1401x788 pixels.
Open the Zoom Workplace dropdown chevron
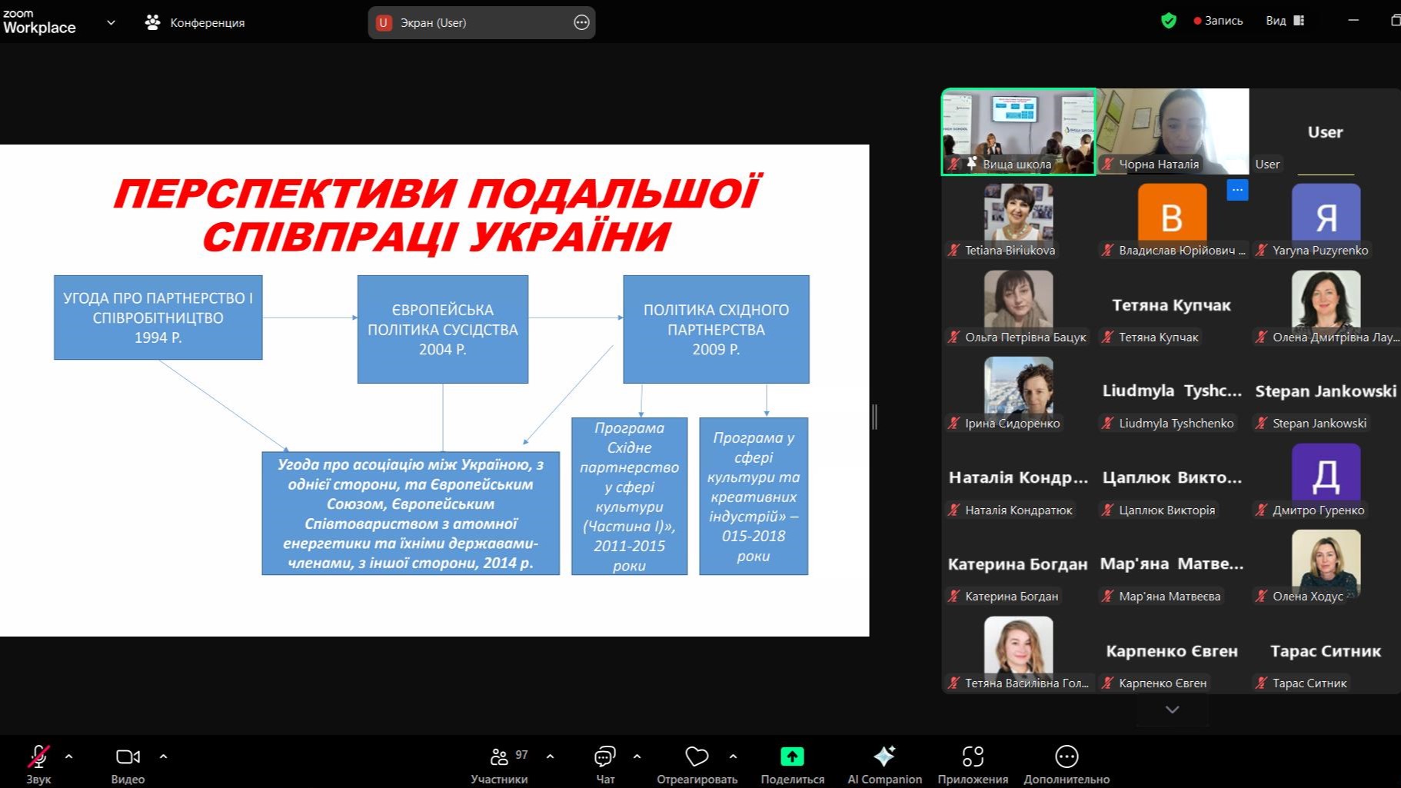[111, 22]
